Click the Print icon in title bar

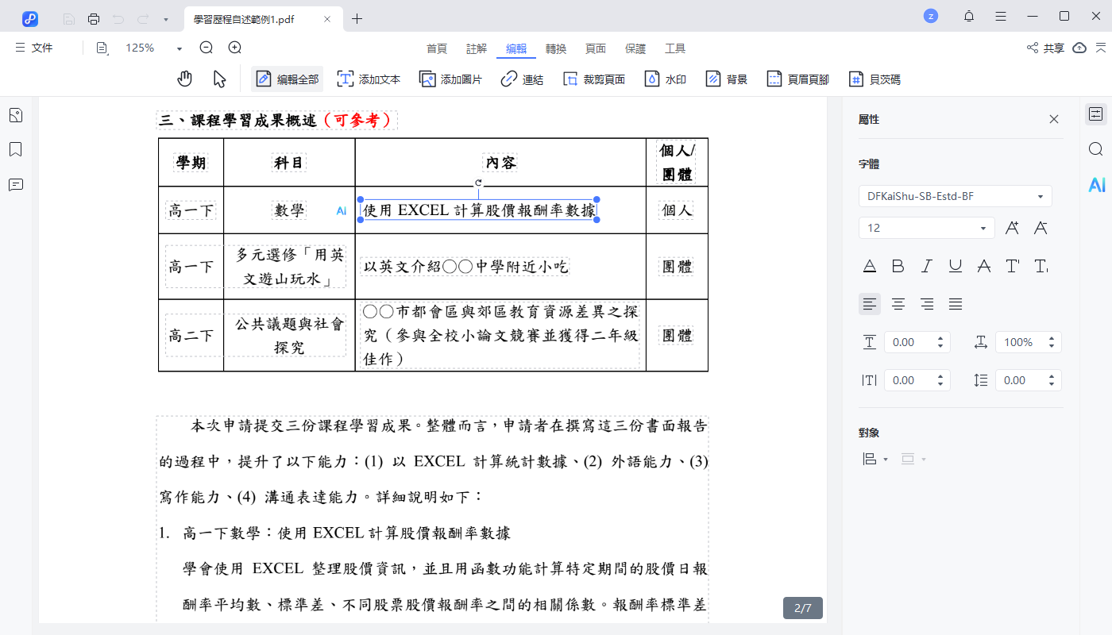click(94, 19)
